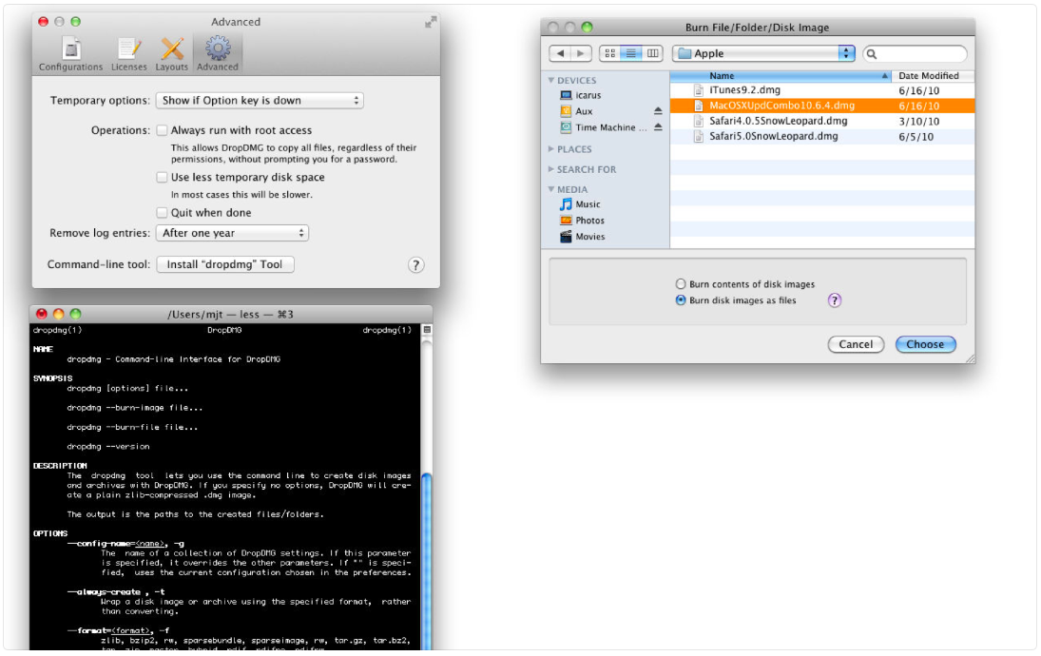Sort files by the Name column
This screenshot has width=1041, height=656.
[781, 76]
